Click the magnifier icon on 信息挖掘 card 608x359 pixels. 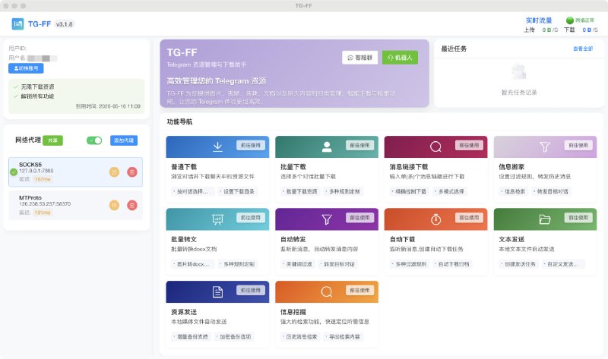(x=327, y=292)
